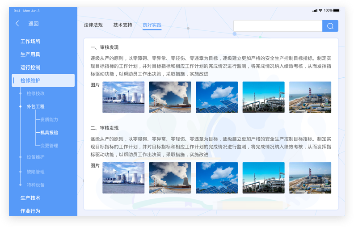Switch to the 技术支持 tab
This screenshot has height=227, width=354.
(x=122, y=25)
